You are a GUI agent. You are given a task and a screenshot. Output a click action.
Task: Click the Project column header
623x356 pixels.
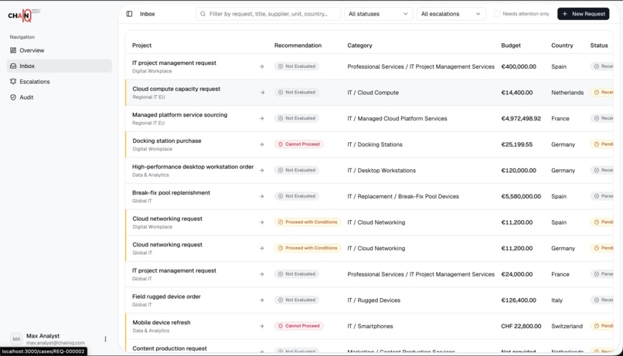pos(142,46)
